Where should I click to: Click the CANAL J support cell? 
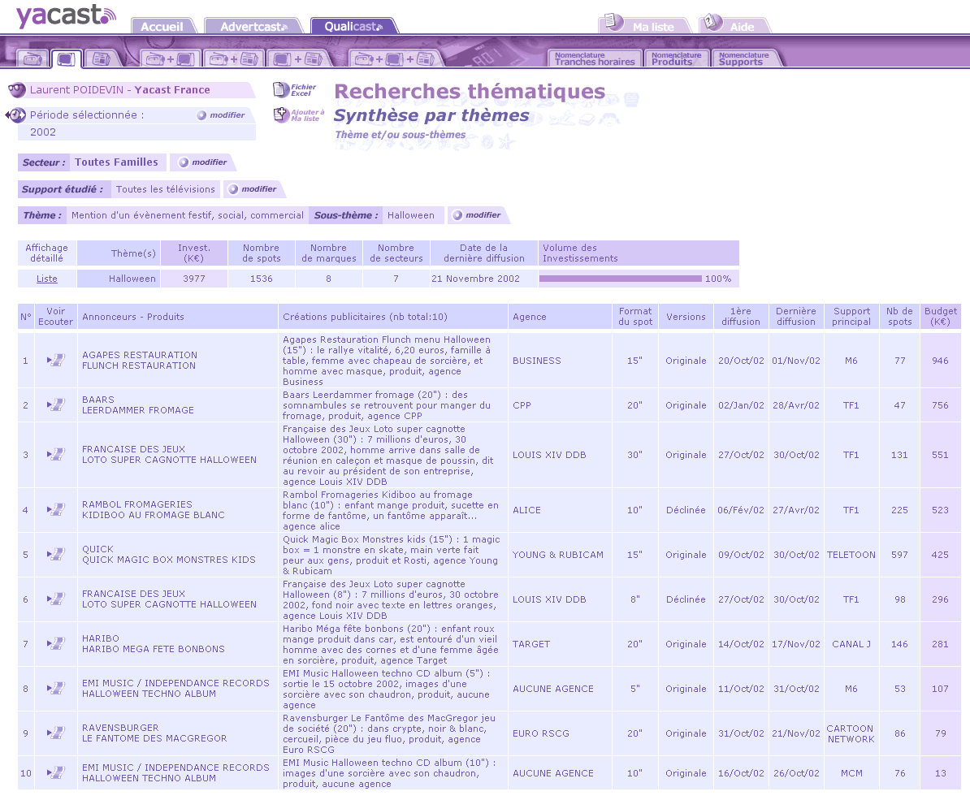pyautogui.click(x=851, y=643)
